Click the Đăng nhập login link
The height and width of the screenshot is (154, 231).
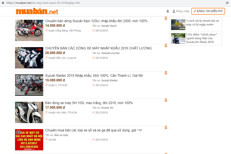pos(182,11)
